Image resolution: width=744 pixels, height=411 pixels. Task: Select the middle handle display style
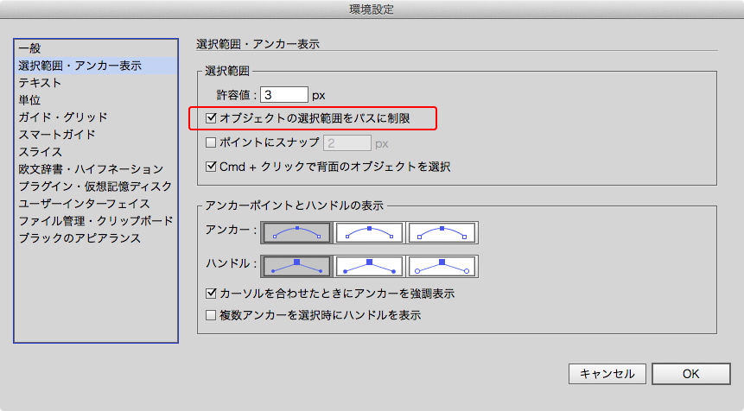point(369,264)
